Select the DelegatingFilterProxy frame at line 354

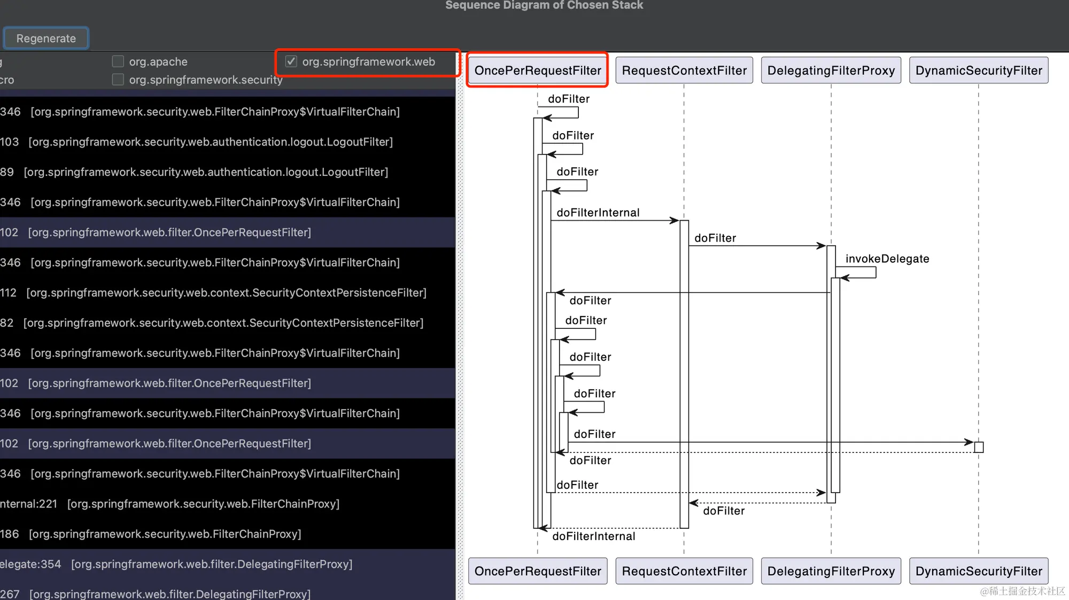tap(211, 564)
